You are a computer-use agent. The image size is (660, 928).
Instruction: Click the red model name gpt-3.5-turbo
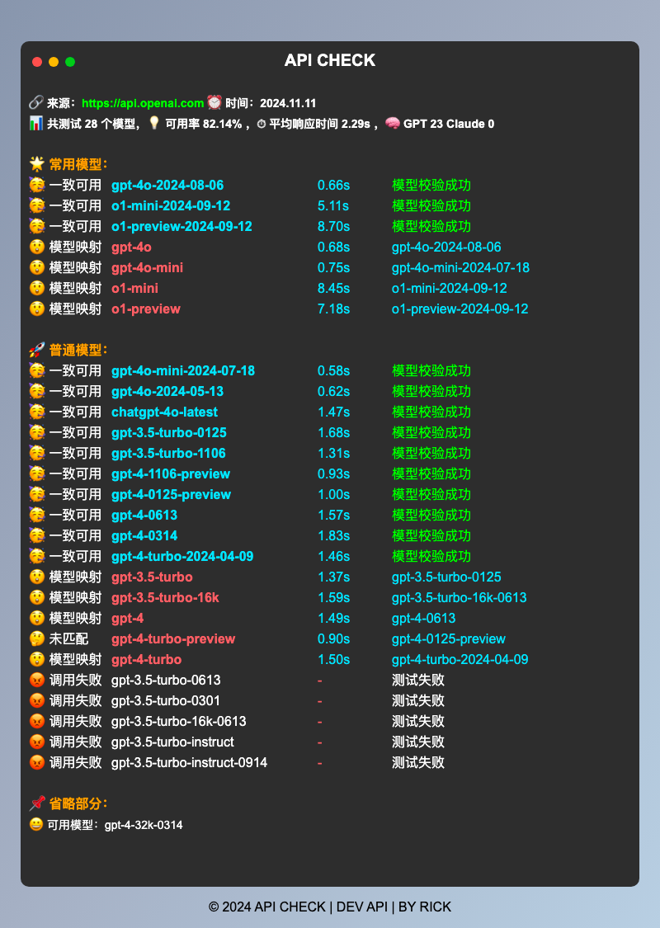click(x=152, y=577)
